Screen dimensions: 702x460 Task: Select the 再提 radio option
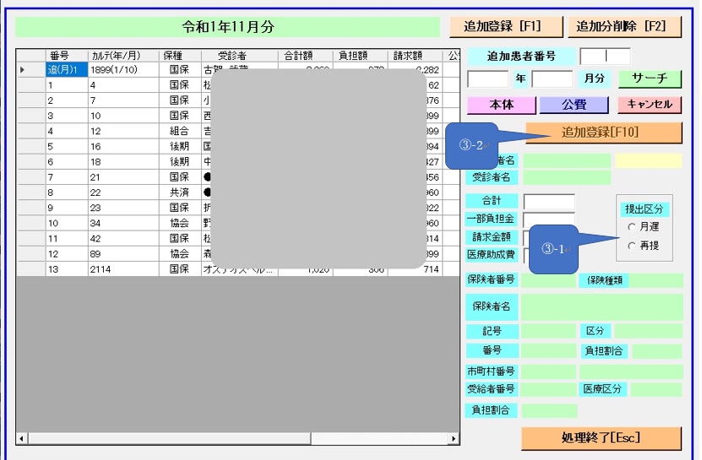click(x=632, y=246)
